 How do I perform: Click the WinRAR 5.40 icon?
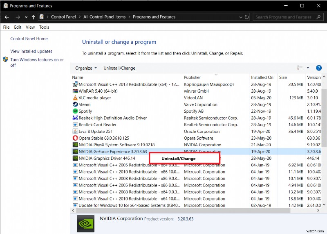pyautogui.click(x=75, y=91)
